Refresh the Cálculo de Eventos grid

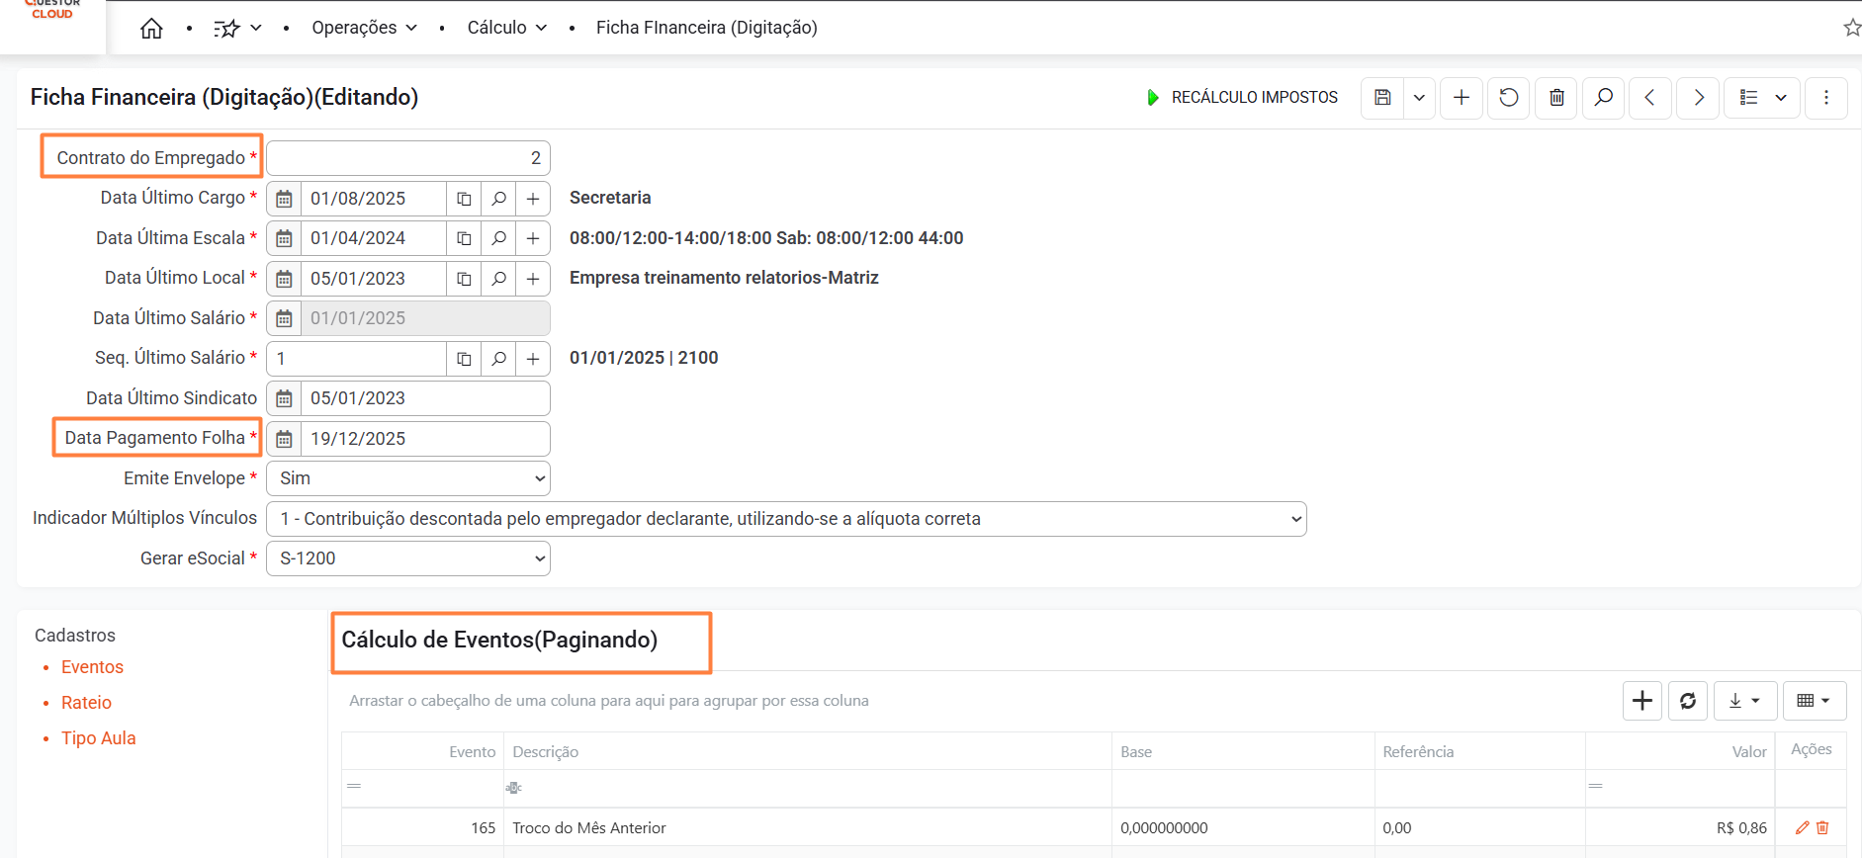point(1687,701)
